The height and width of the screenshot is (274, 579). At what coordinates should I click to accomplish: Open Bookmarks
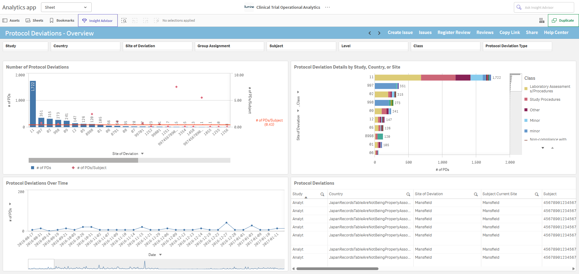62,20
